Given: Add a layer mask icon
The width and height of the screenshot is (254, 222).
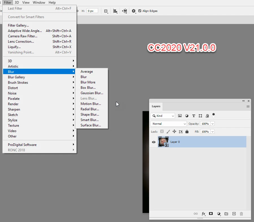Looking at the screenshot, I should (x=211, y=214).
